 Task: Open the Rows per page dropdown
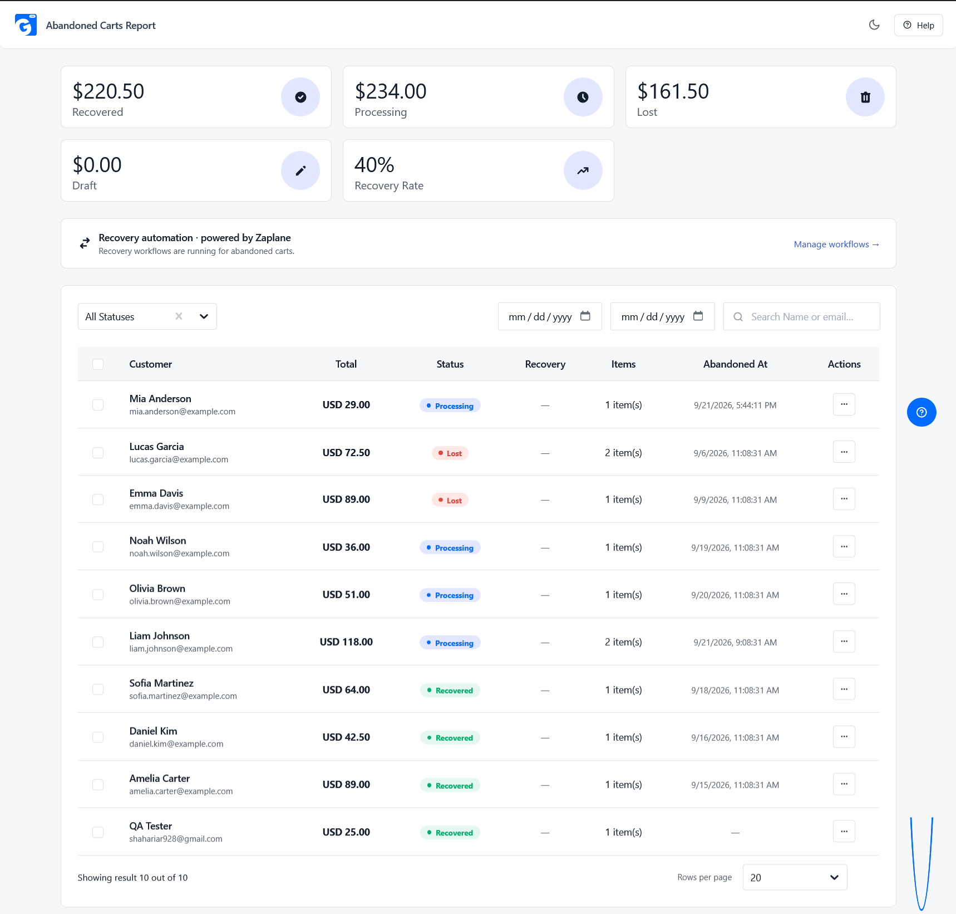coord(795,877)
